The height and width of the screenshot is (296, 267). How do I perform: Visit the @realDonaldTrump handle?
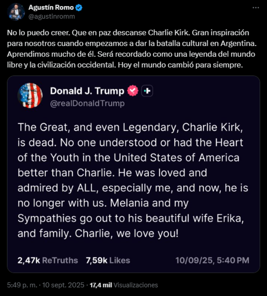pyautogui.click(x=87, y=103)
